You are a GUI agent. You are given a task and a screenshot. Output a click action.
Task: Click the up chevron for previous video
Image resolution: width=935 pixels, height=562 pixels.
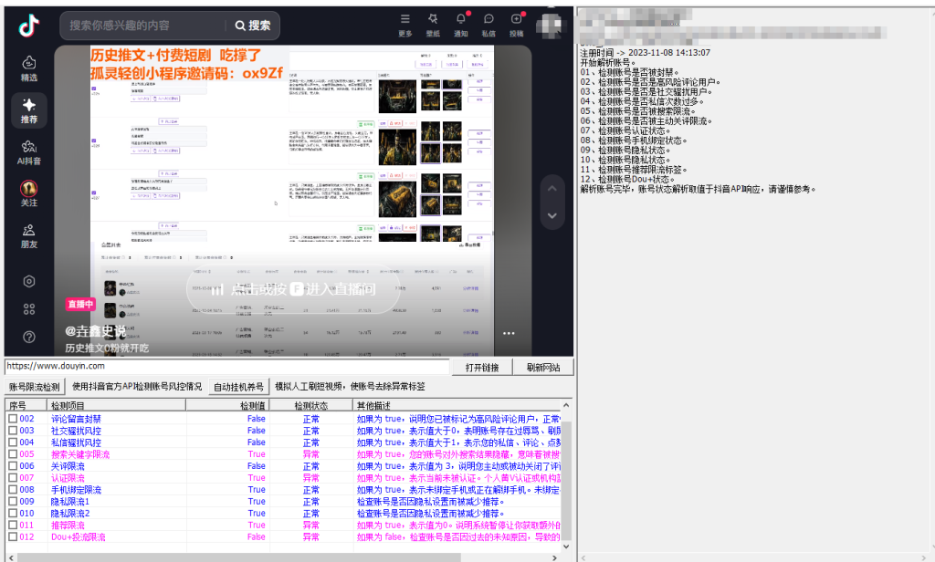coord(552,187)
